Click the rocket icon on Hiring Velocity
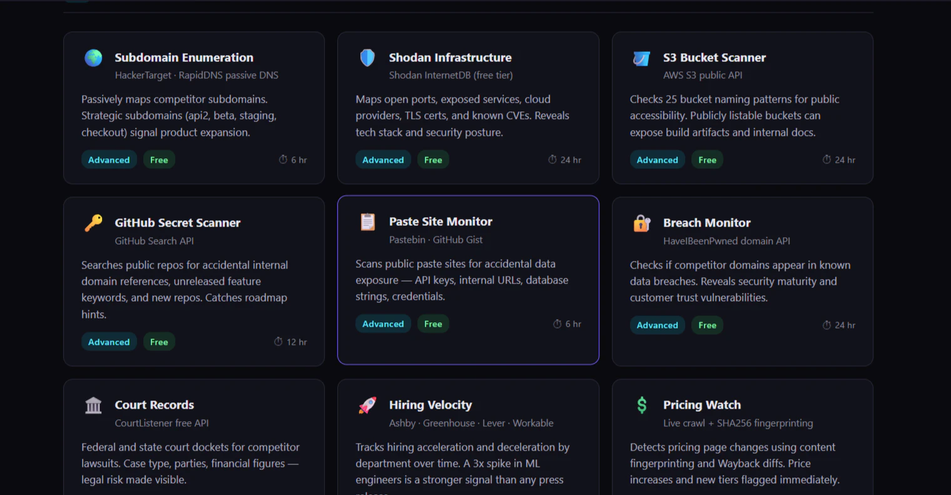The height and width of the screenshot is (495, 951). click(367, 406)
